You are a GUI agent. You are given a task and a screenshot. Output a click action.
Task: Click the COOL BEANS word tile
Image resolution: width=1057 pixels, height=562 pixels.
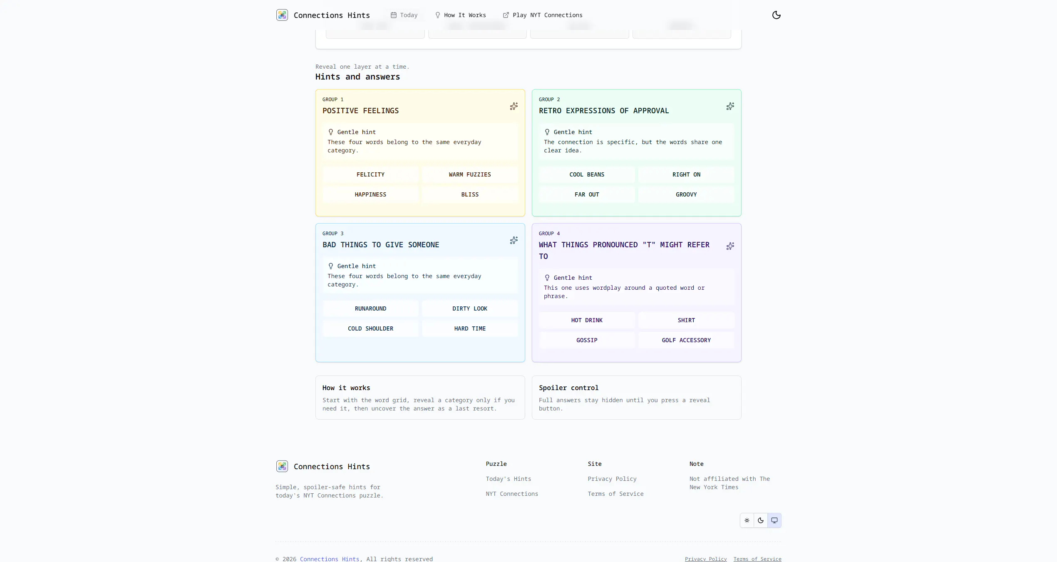click(587, 174)
